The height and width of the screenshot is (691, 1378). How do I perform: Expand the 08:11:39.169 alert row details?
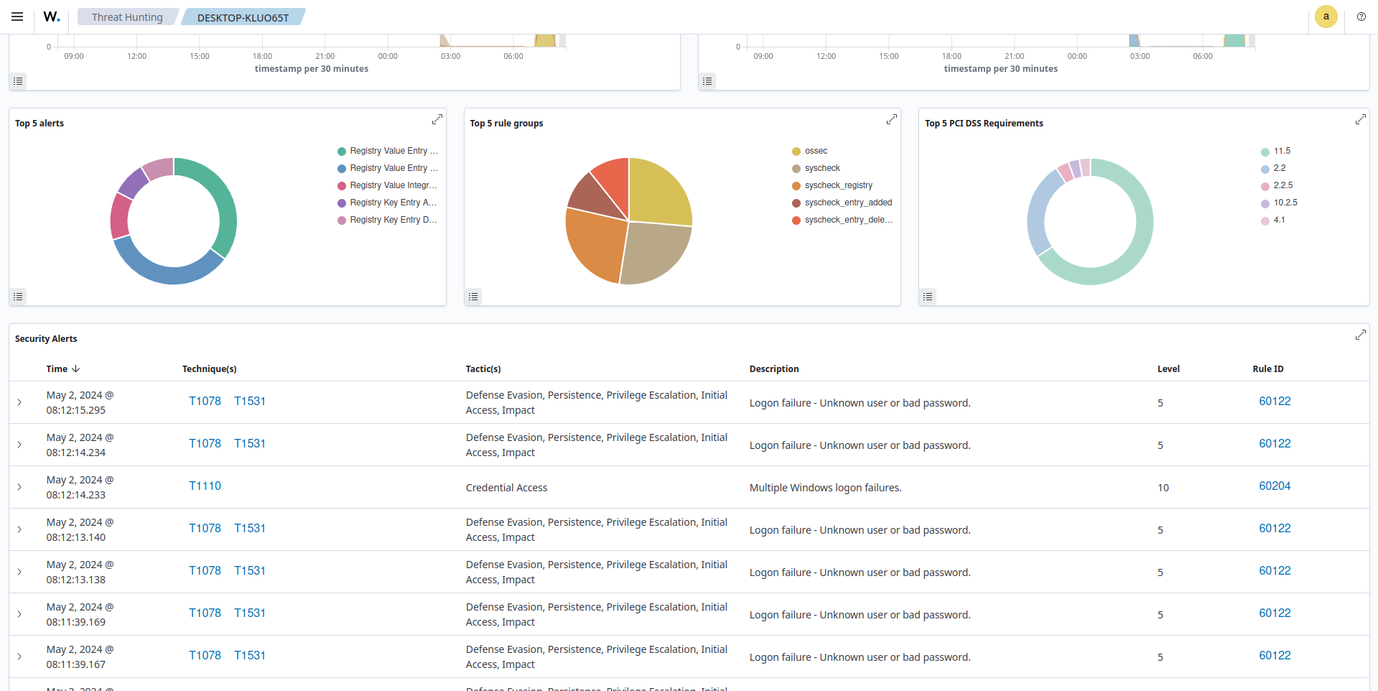(x=19, y=614)
